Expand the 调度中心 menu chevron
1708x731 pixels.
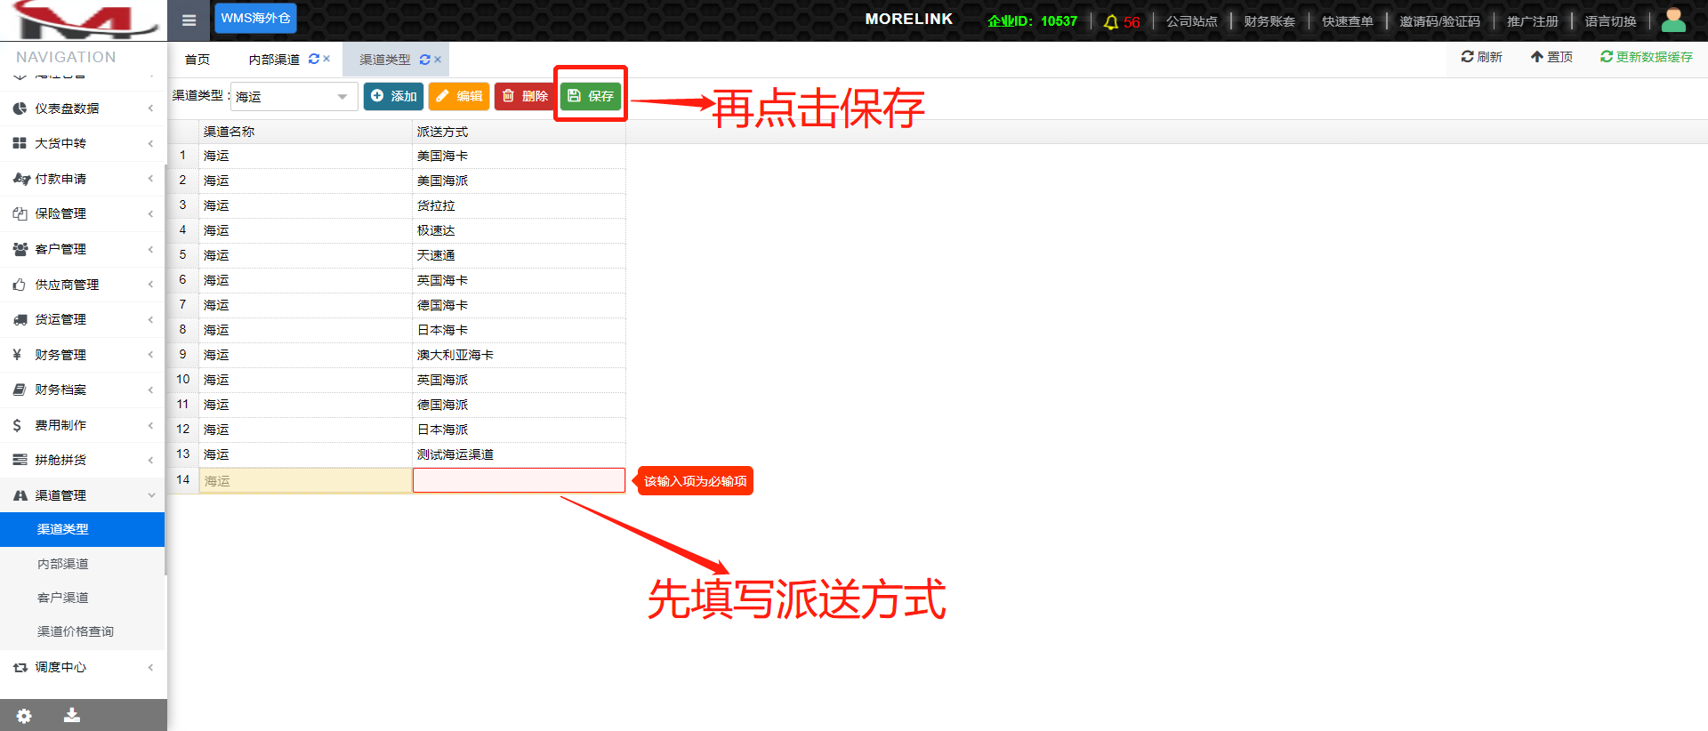pyautogui.click(x=150, y=667)
